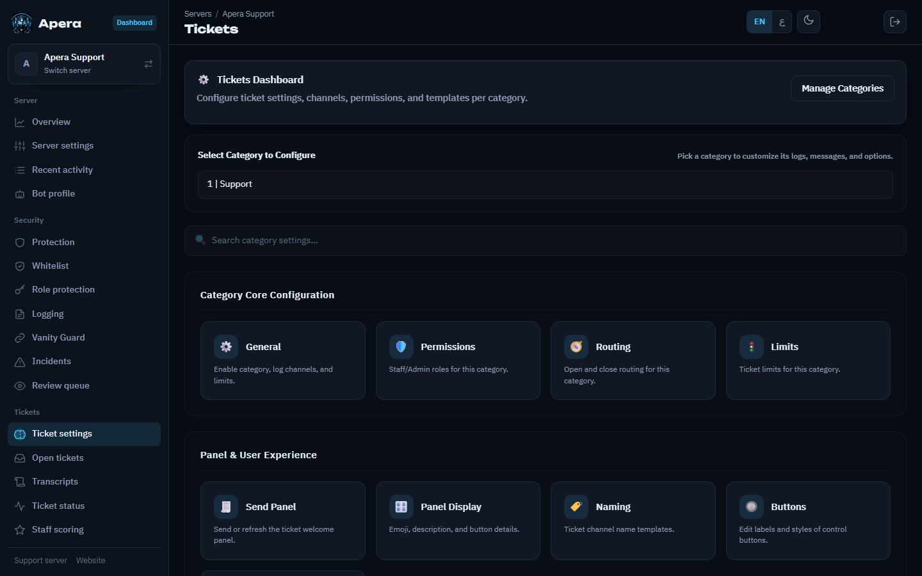Click the Incidents warning icon
Screen dimensions: 922x576
[20, 362]
